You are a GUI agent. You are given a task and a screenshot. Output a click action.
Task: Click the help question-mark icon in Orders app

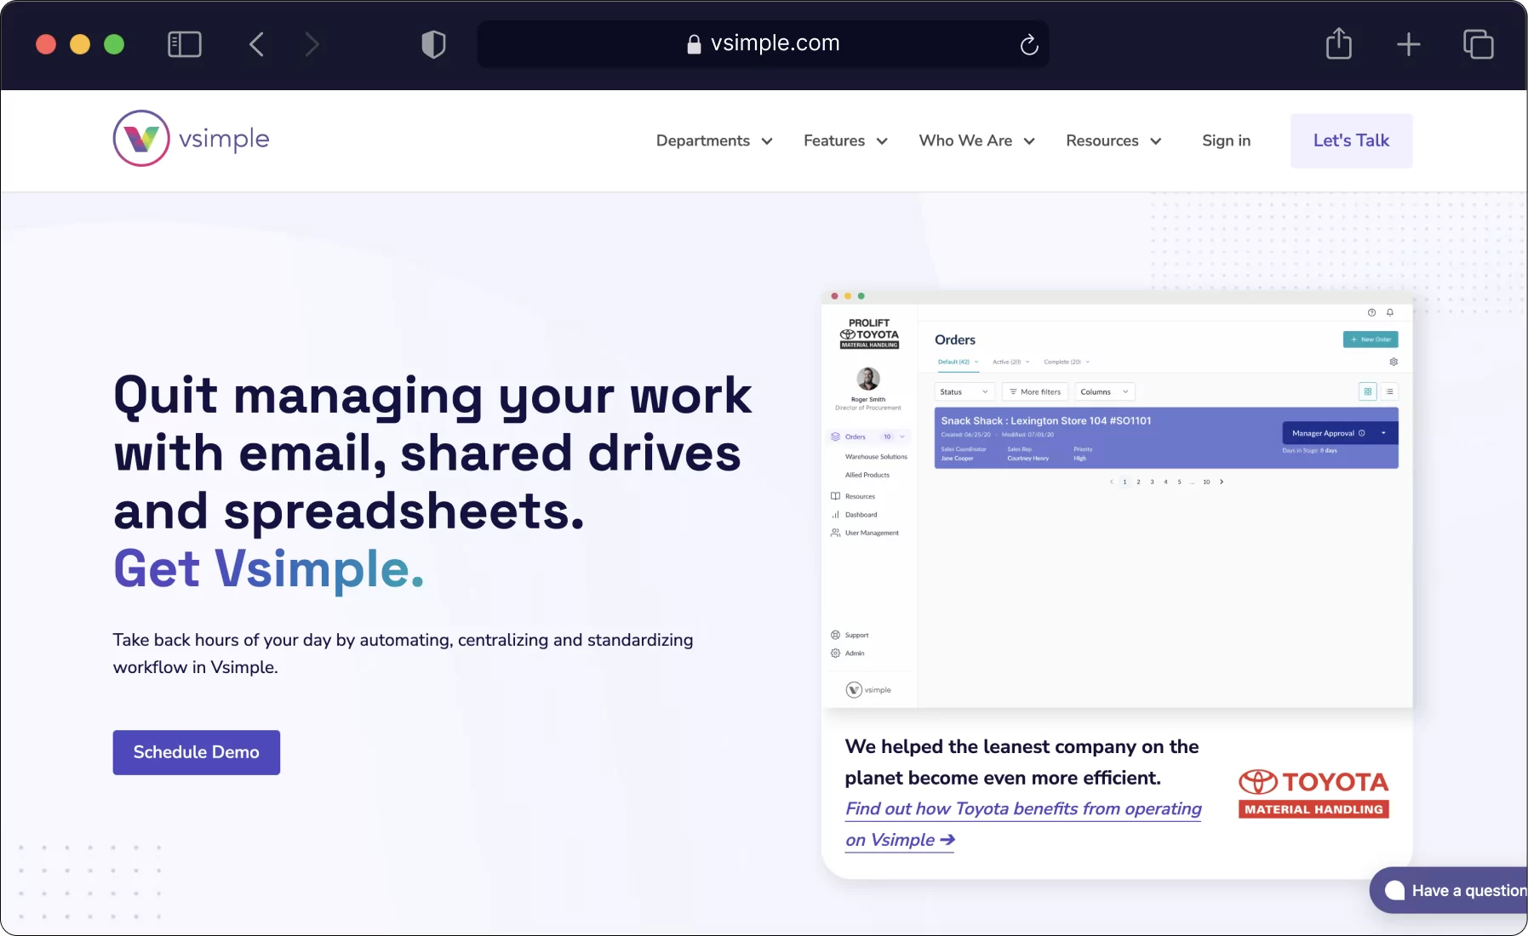click(x=1371, y=313)
